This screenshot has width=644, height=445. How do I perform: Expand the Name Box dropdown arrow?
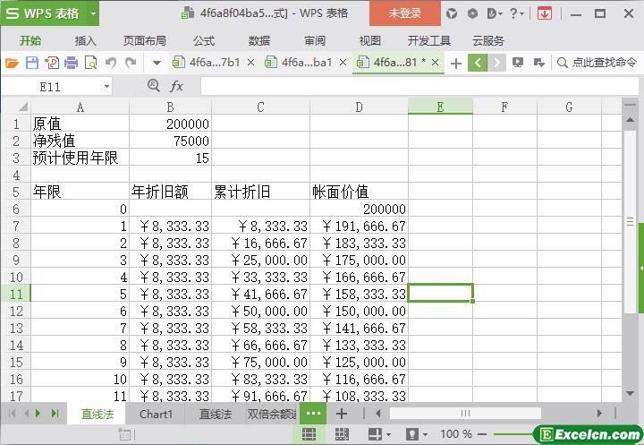(x=106, y=86)
